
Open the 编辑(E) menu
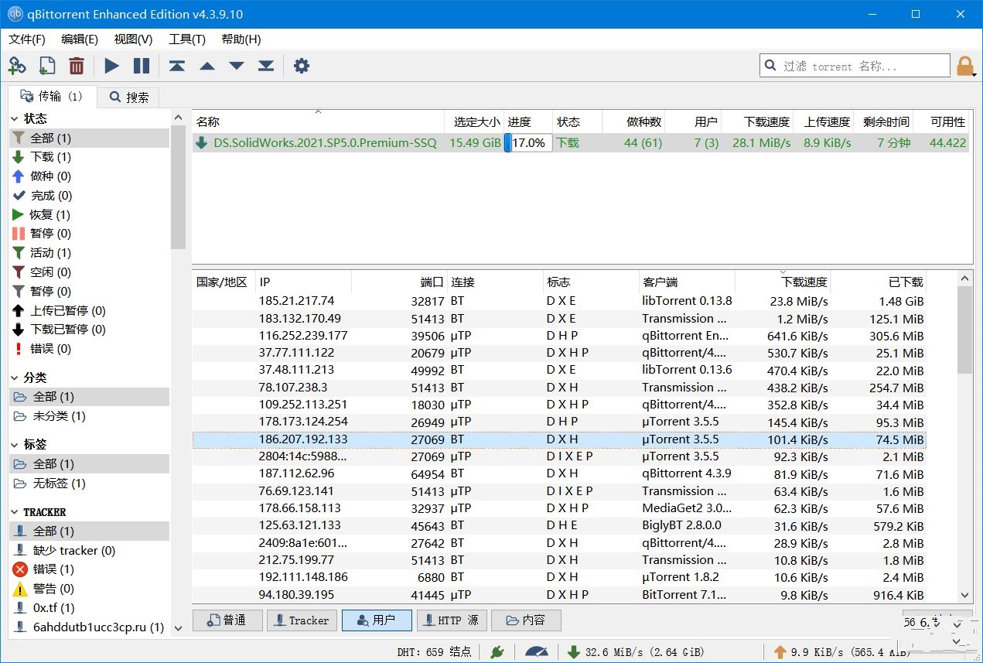[80, 39]
